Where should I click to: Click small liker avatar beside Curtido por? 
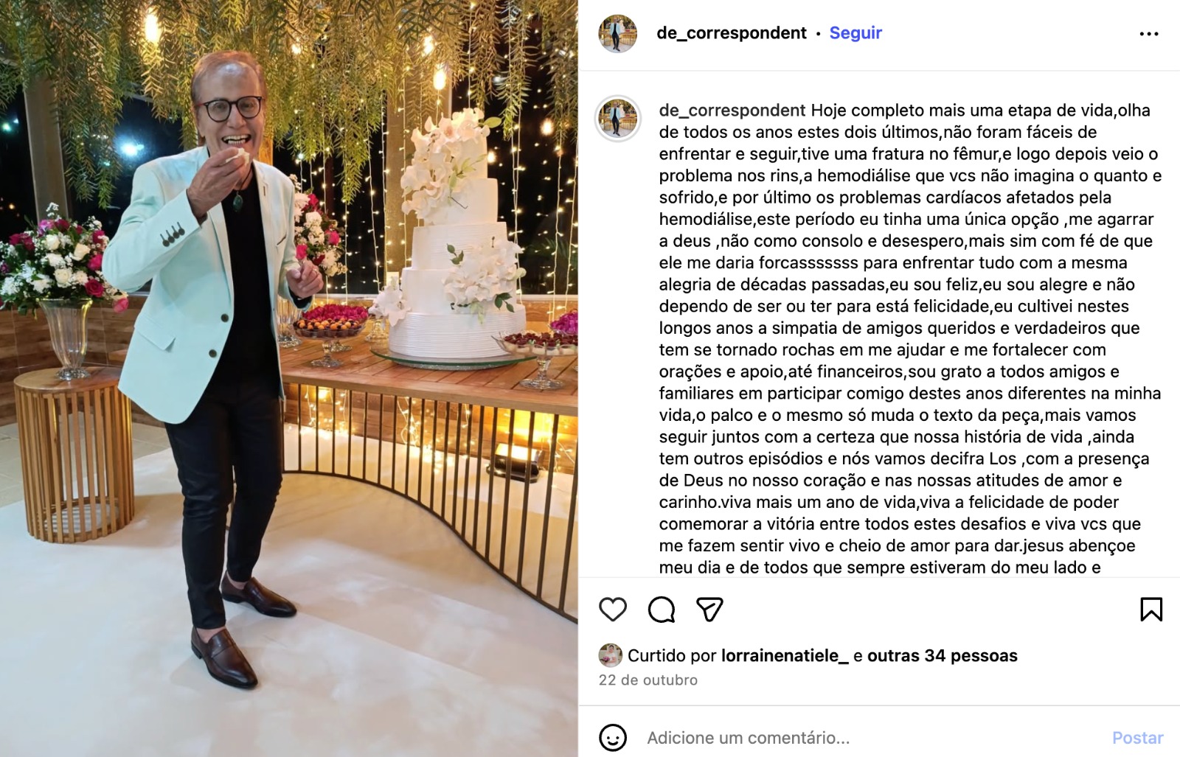[610, 655]
